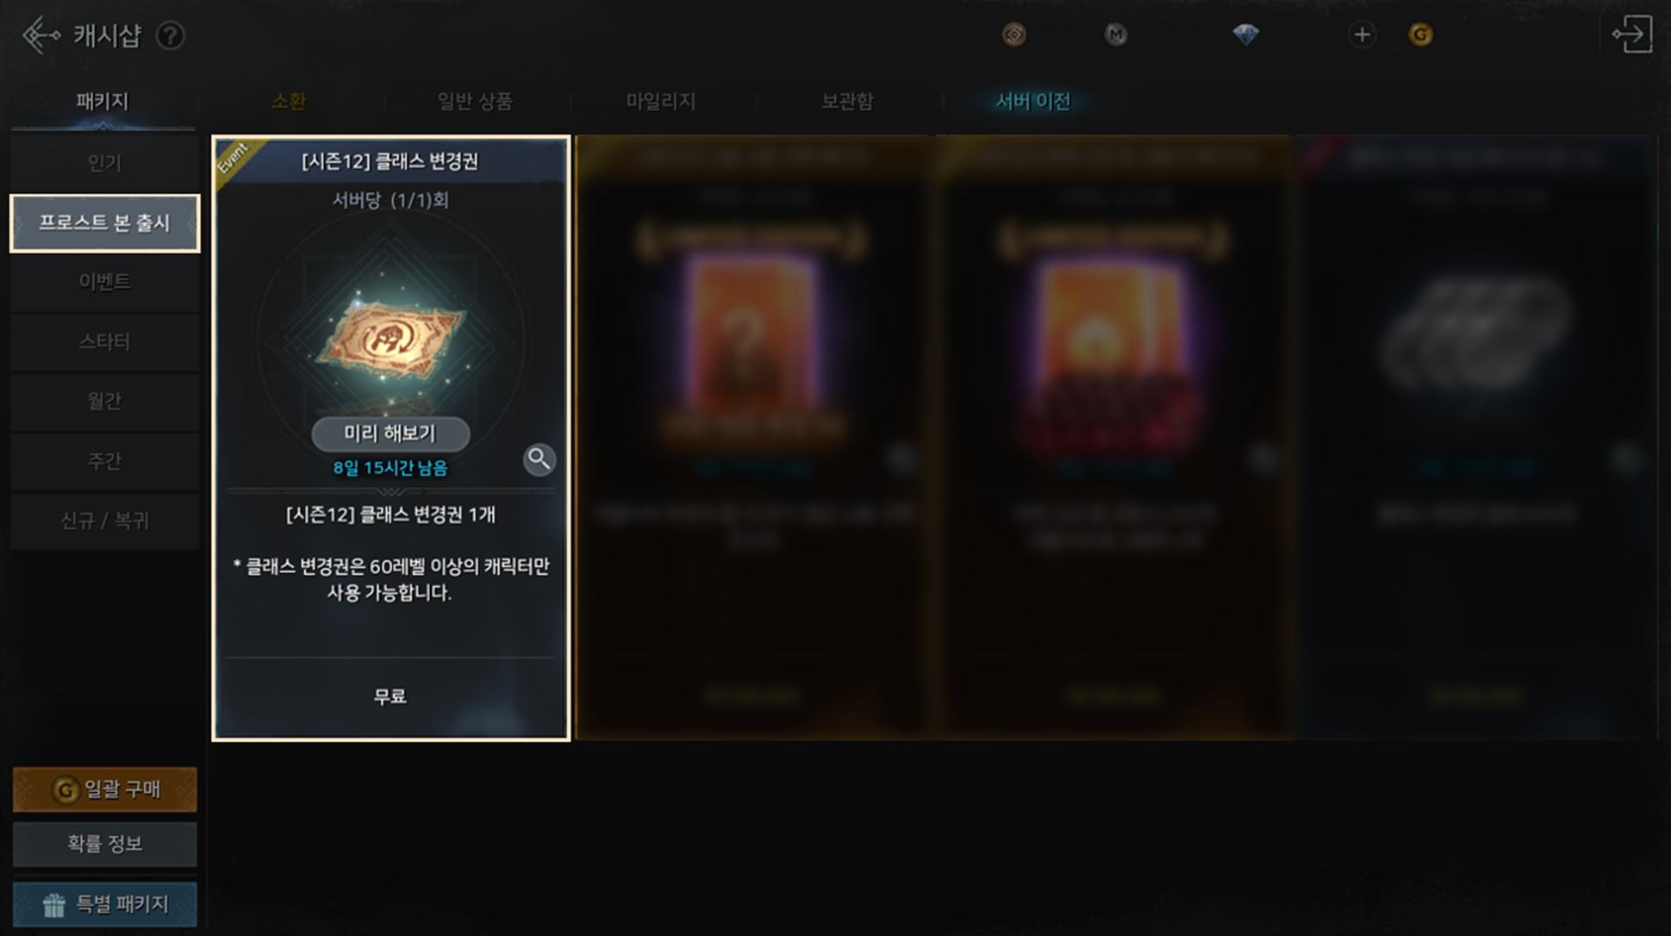Click the gold G currency icon
Screen dimensions: 1671x936
click(1420, 34)
